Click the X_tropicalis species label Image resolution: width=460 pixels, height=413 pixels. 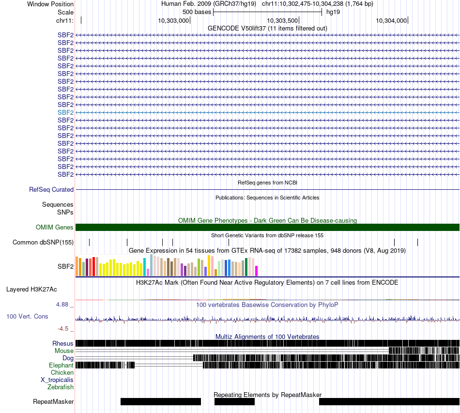(x=57, y=380)
